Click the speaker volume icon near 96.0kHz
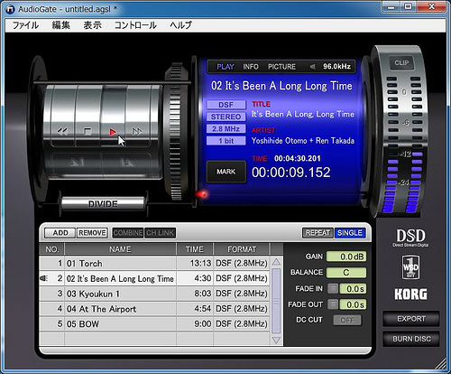Viewport: 451px width, 374px height. [x=313, y=67]
